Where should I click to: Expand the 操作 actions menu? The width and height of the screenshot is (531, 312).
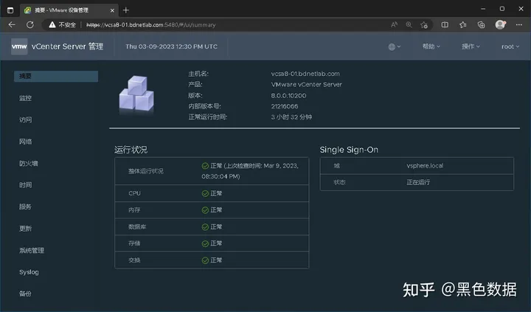click(x=471, y=46)
